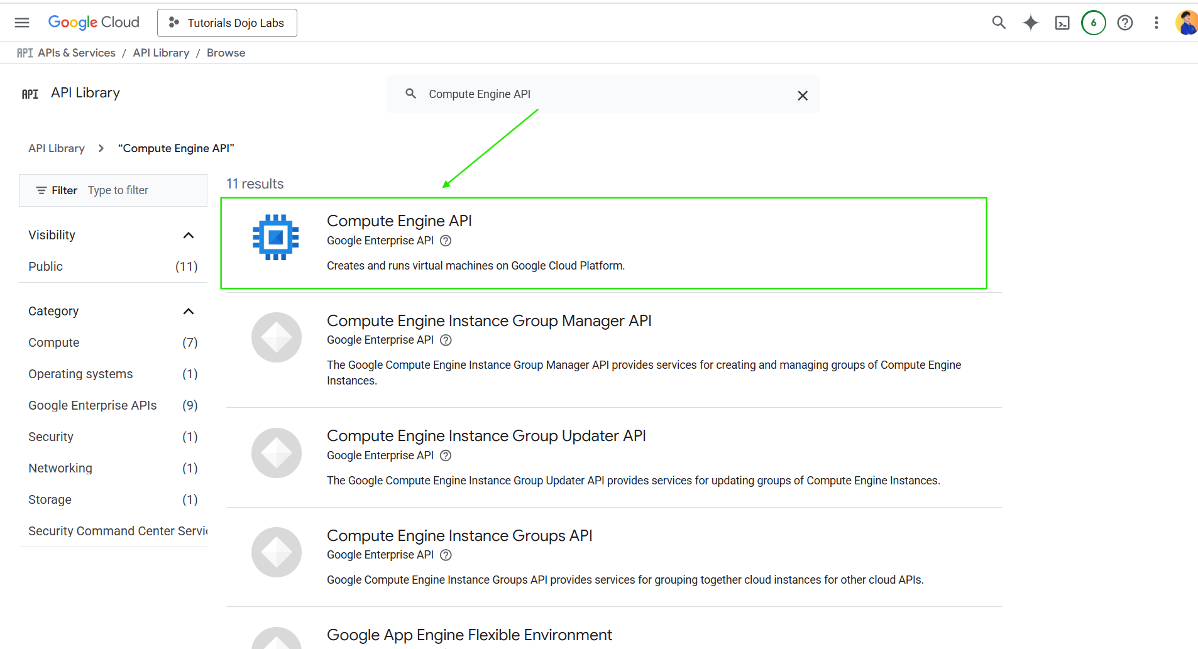Open the three-dot settings menu
The width and height of the screenshot is (1198, 649).
1156,23
